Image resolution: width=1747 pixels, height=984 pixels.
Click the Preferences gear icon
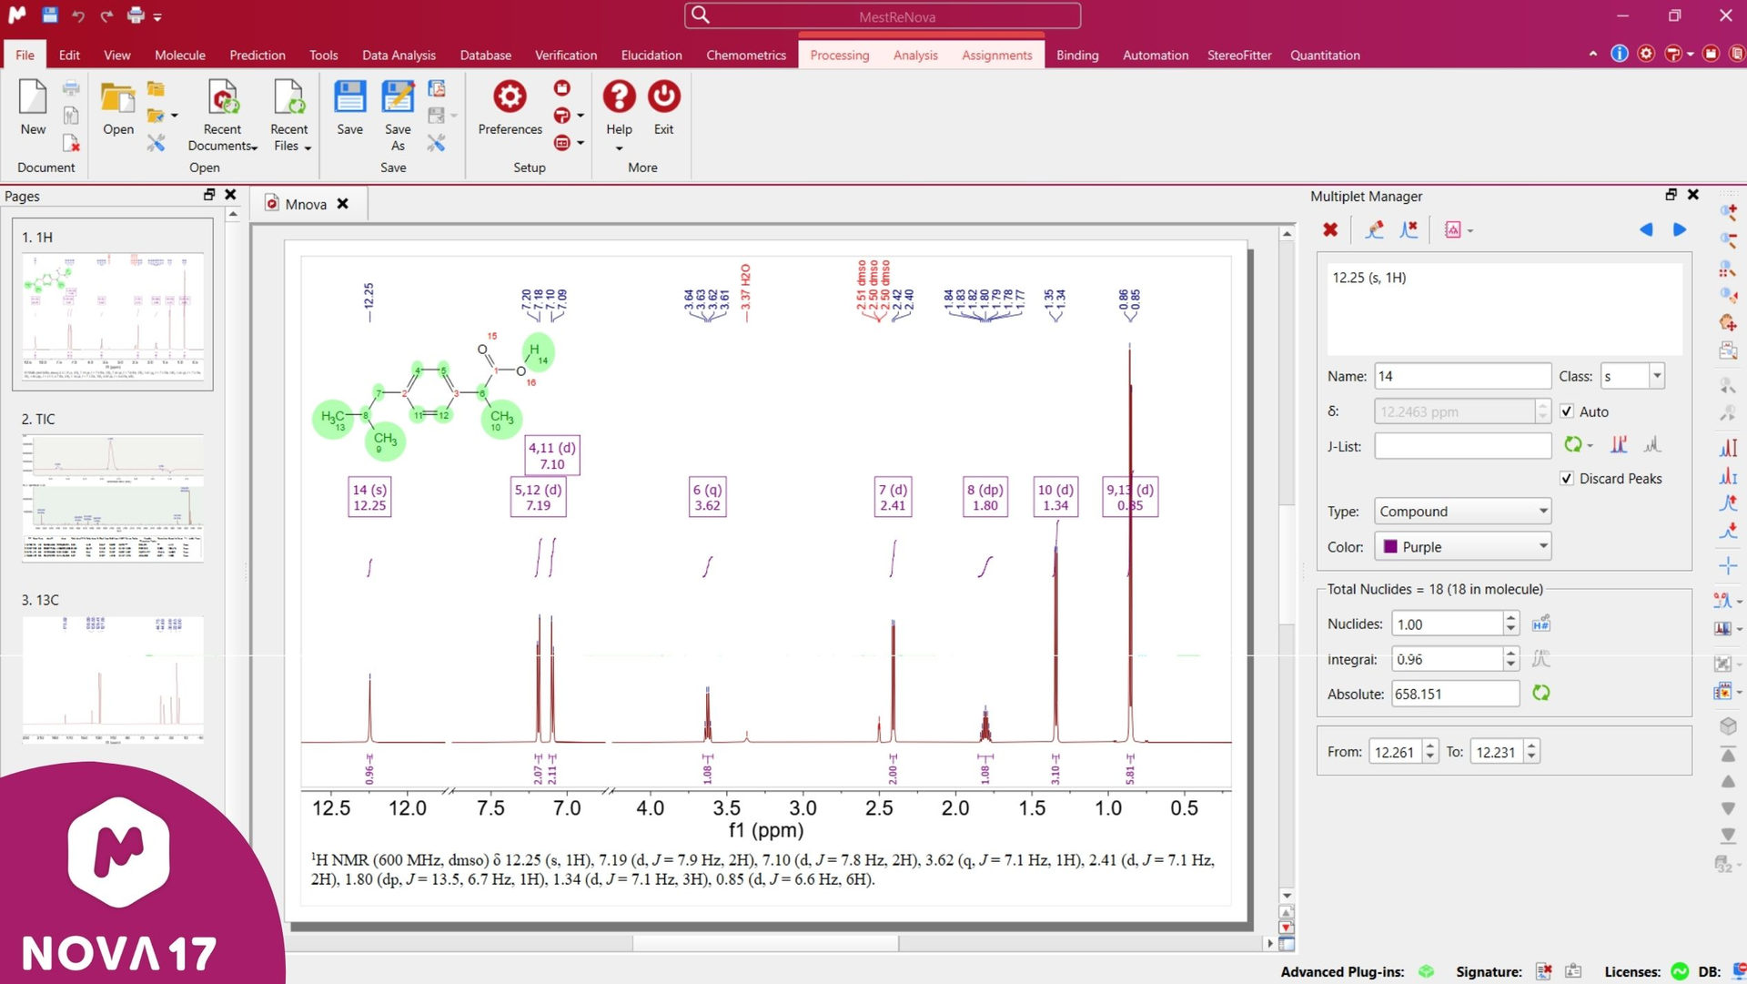coord(510,96)
